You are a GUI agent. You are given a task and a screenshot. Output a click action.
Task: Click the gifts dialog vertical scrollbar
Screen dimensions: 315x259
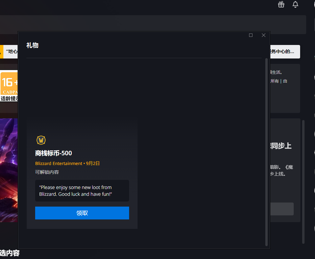click(266, 152)
